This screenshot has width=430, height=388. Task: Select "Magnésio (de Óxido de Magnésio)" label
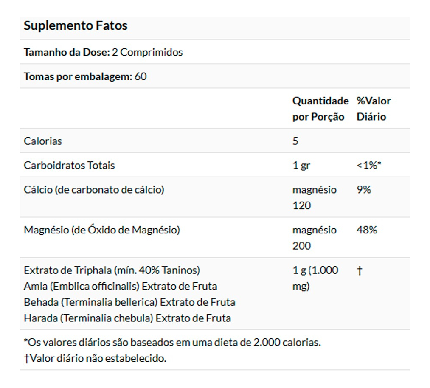coord(102,230)
